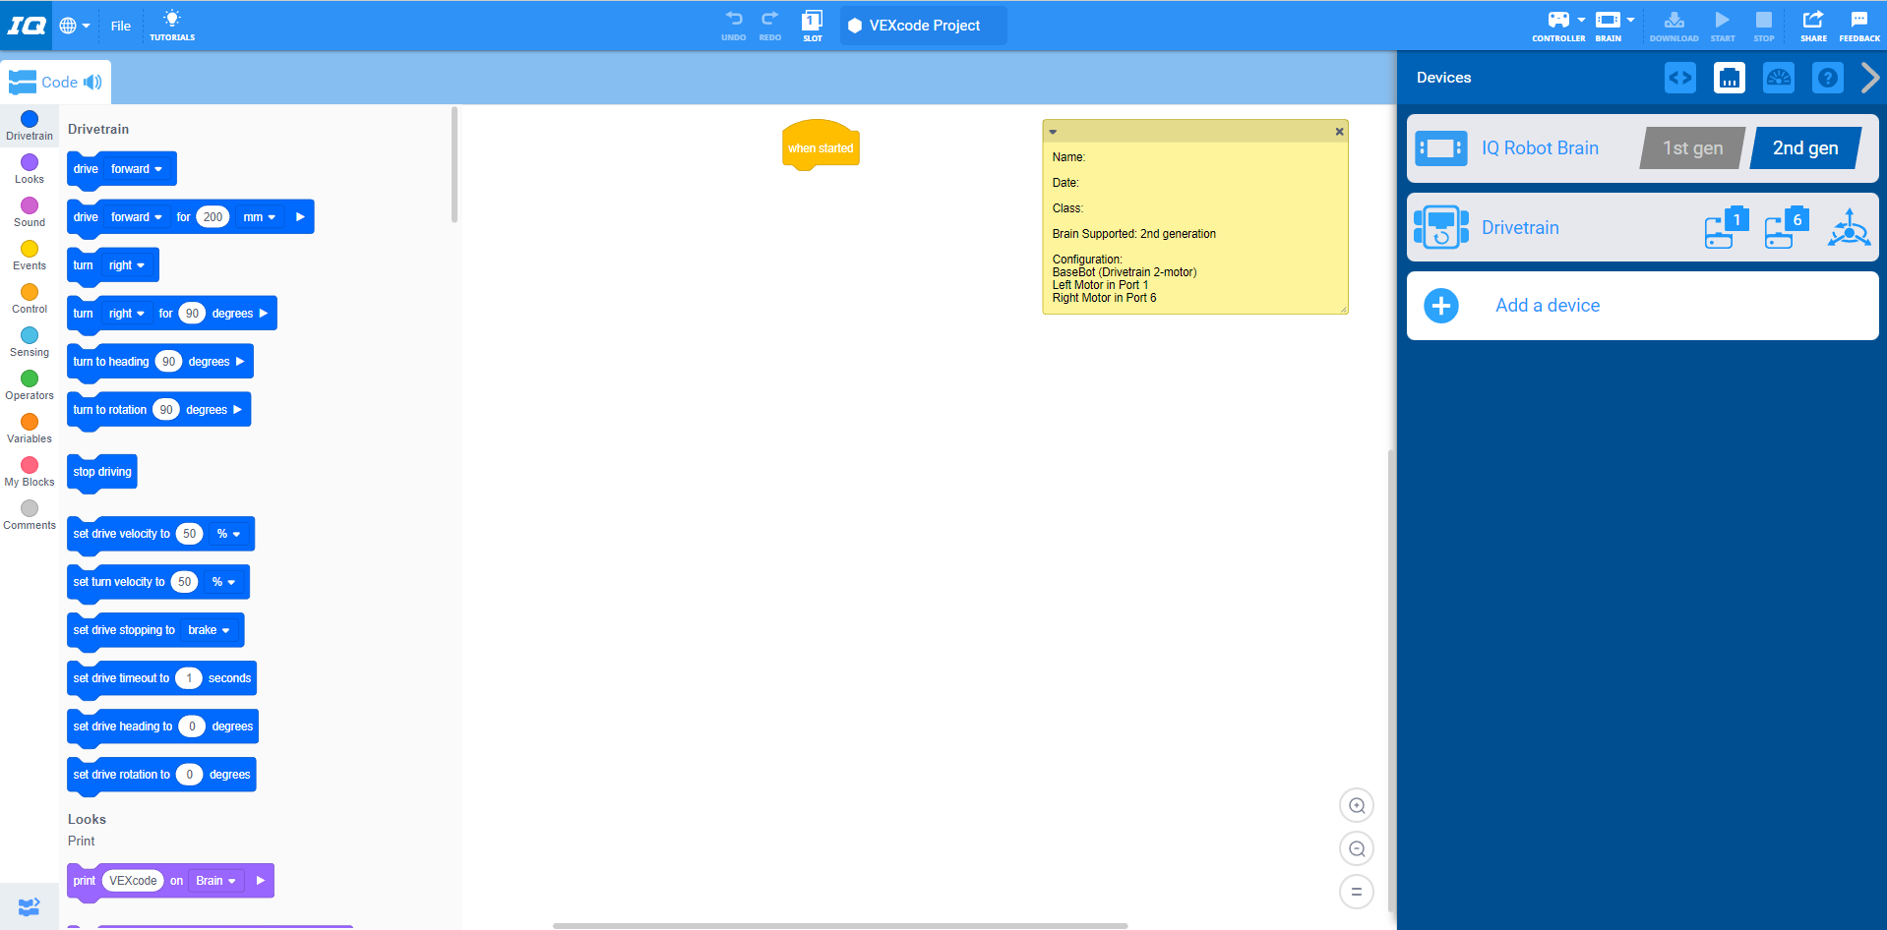Select the Sensing block category
Viewport: 1887px width, 930px height.
[x=30, y=341]
